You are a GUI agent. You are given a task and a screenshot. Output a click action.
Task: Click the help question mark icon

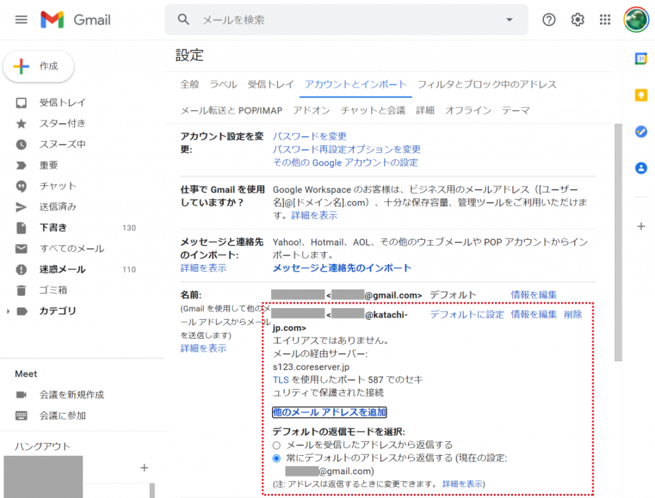pos(549,20)
